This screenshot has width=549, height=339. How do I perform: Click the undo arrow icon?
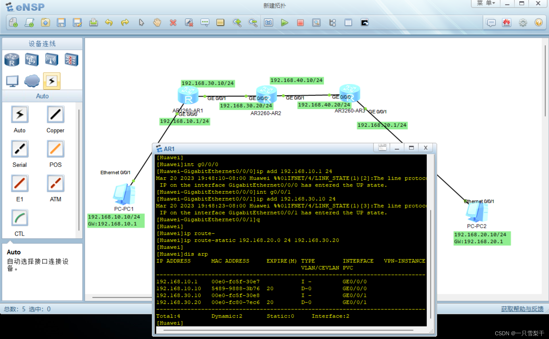(x=109, y=22)
